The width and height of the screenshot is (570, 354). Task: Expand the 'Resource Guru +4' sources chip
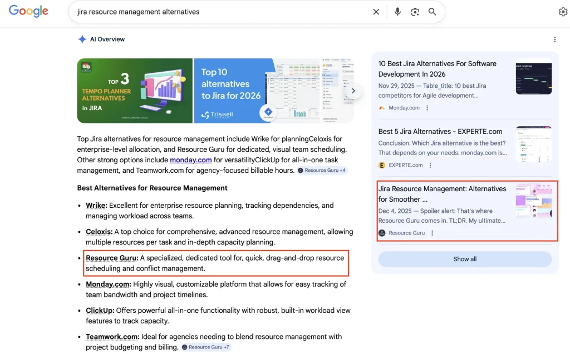coord(322,170)
